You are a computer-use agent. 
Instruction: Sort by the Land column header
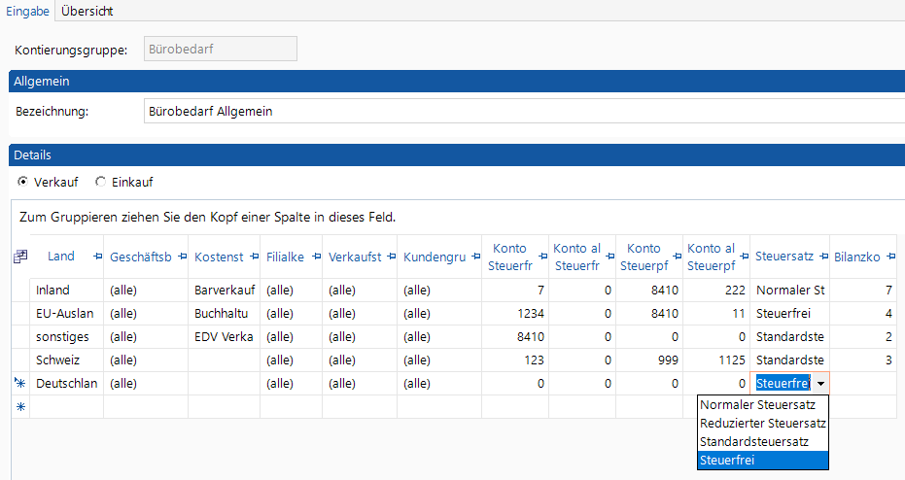point(61,257)
